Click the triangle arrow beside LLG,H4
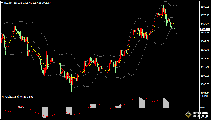This screenshot has width=211, height=120. (x=2, y=3)
